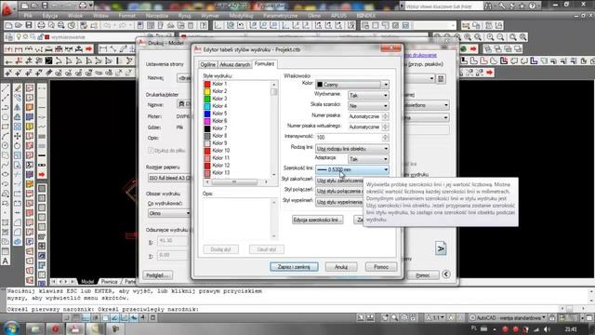
Task: Click the Help question mark toolbar icon
Action: 204,25
